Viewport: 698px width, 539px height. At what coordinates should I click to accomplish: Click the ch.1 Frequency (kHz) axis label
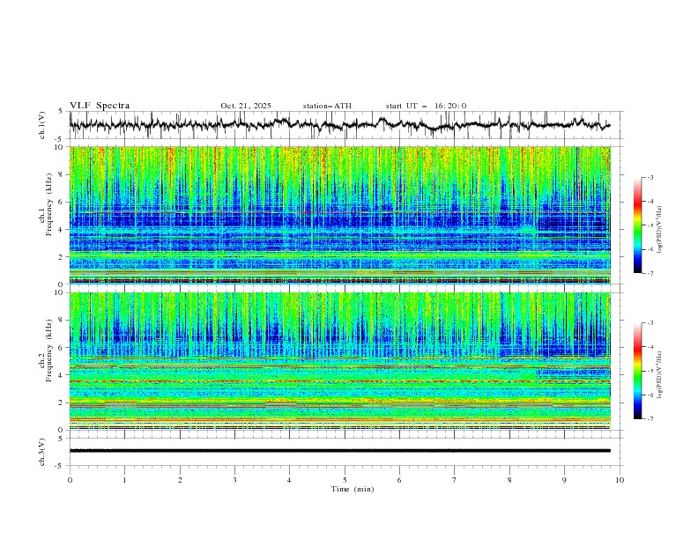coord(45,203)
